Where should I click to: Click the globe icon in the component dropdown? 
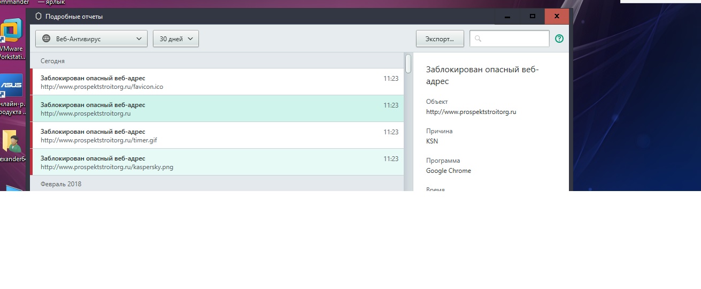pos(46,39)
